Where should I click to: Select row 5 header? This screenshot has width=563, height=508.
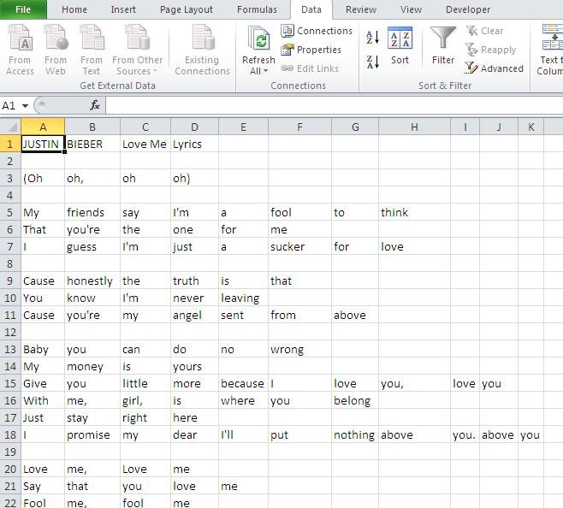pyautogui.click(x=10, y=213)
